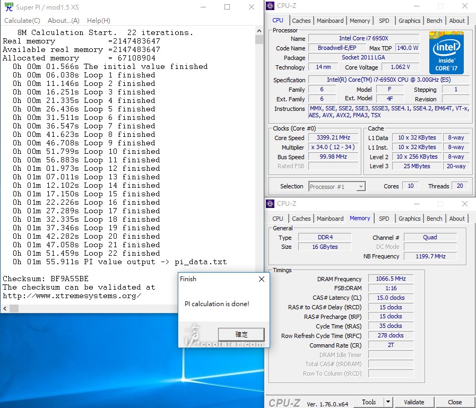This screenshot has height=408, width=476.
Task: Click the Tools button in CPU-Z
Action: pyautogui.click(x=369, y=402)
